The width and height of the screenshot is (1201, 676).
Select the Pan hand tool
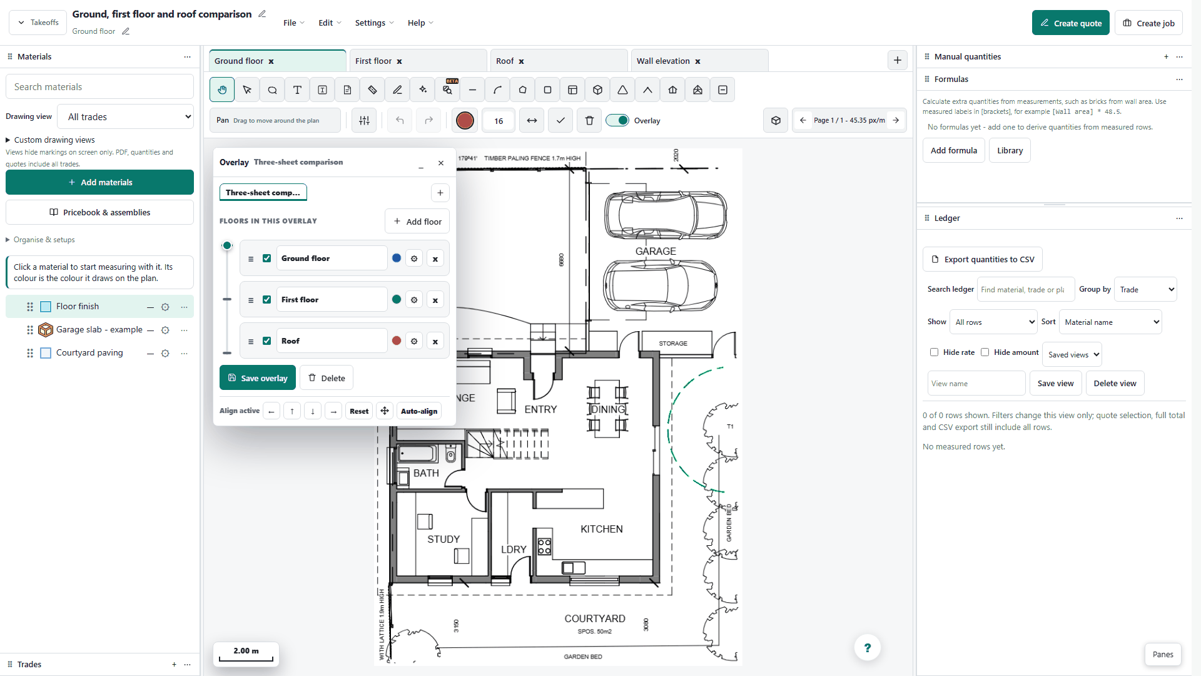222,90
